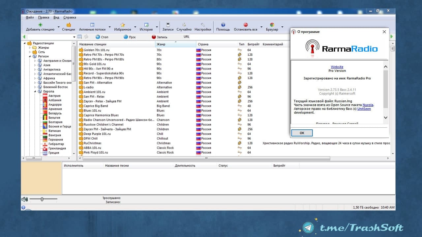Click the volume slider handle
The width and height of the screenshot is (422, 237).
(42, 199)
